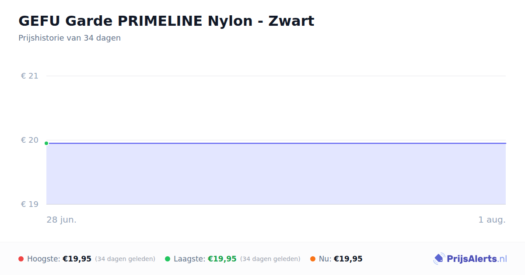The image size is (525, 275).
Task: Click the blue price history line
Action: pos(276,143)
